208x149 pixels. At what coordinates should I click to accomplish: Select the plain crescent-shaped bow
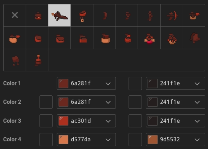pyautogui.click(x=105, y=15)
